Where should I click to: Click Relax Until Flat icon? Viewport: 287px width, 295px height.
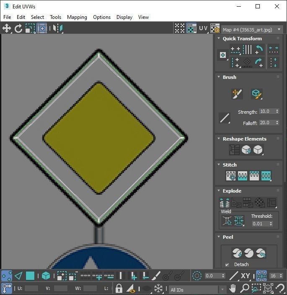click(x=246, y=150)
